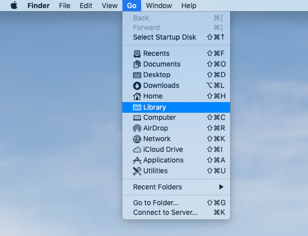The image size is (308, 236).
Task: Choose the disabled Back menu item
Action: (x=176, y=18)
